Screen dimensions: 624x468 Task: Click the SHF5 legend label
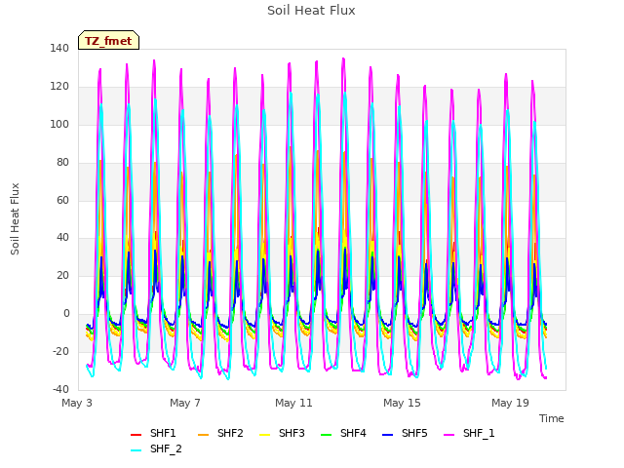(414, 433)
